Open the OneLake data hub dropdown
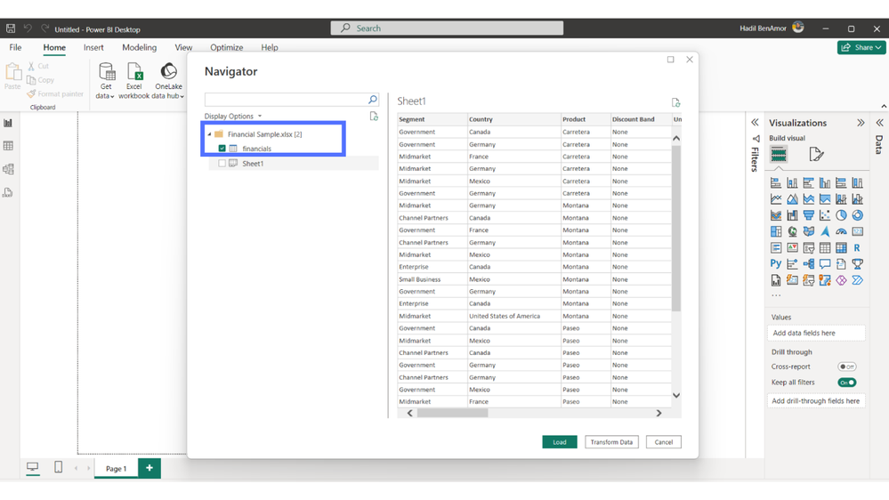Screen dimensions: 889x500 (182, 97)
